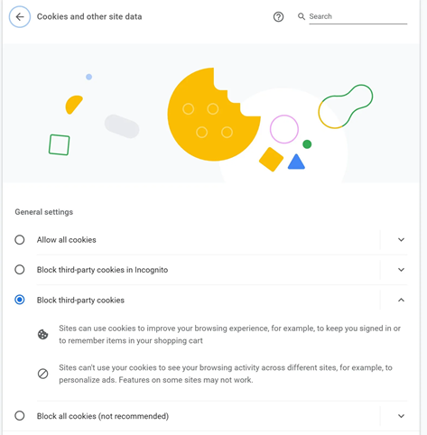Go back using the left arrow icon
The height and width of the screenshot is (435, 427).
(x=20, y=17)
